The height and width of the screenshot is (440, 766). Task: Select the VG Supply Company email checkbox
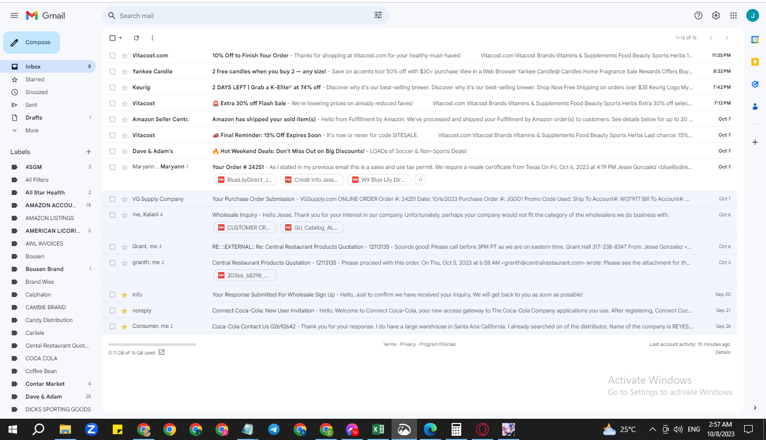(112, 199)
